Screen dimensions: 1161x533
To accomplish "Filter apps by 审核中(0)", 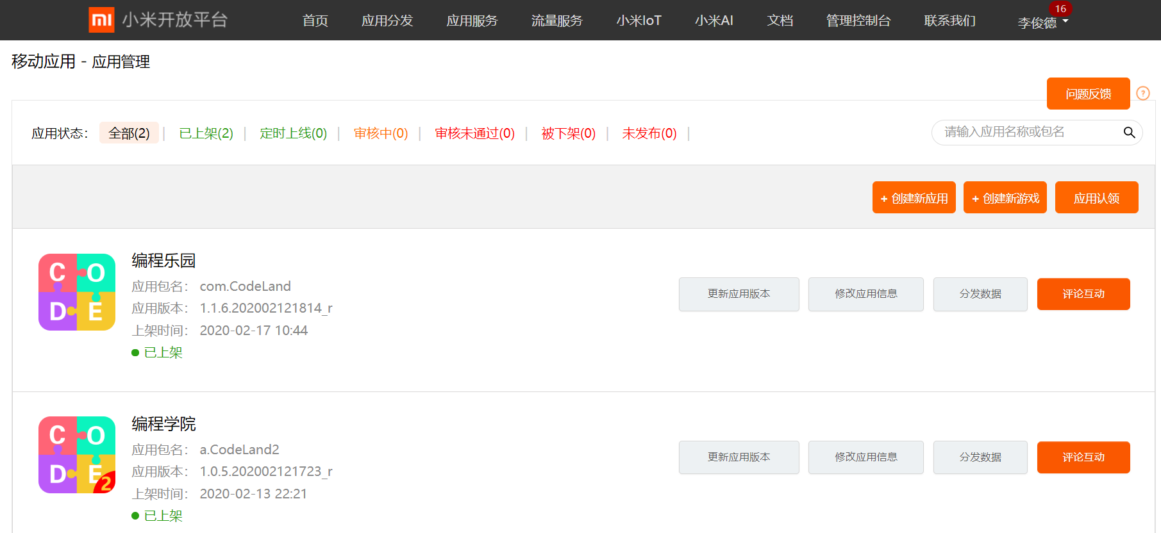I will (x=381, y=133).
